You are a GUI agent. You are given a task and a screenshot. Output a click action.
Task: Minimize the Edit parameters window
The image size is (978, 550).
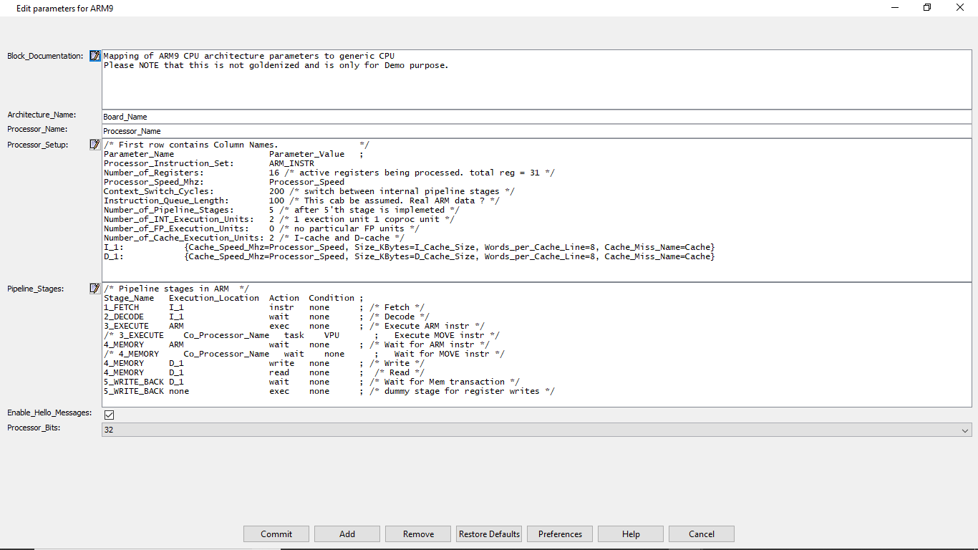tap(895, 8)
